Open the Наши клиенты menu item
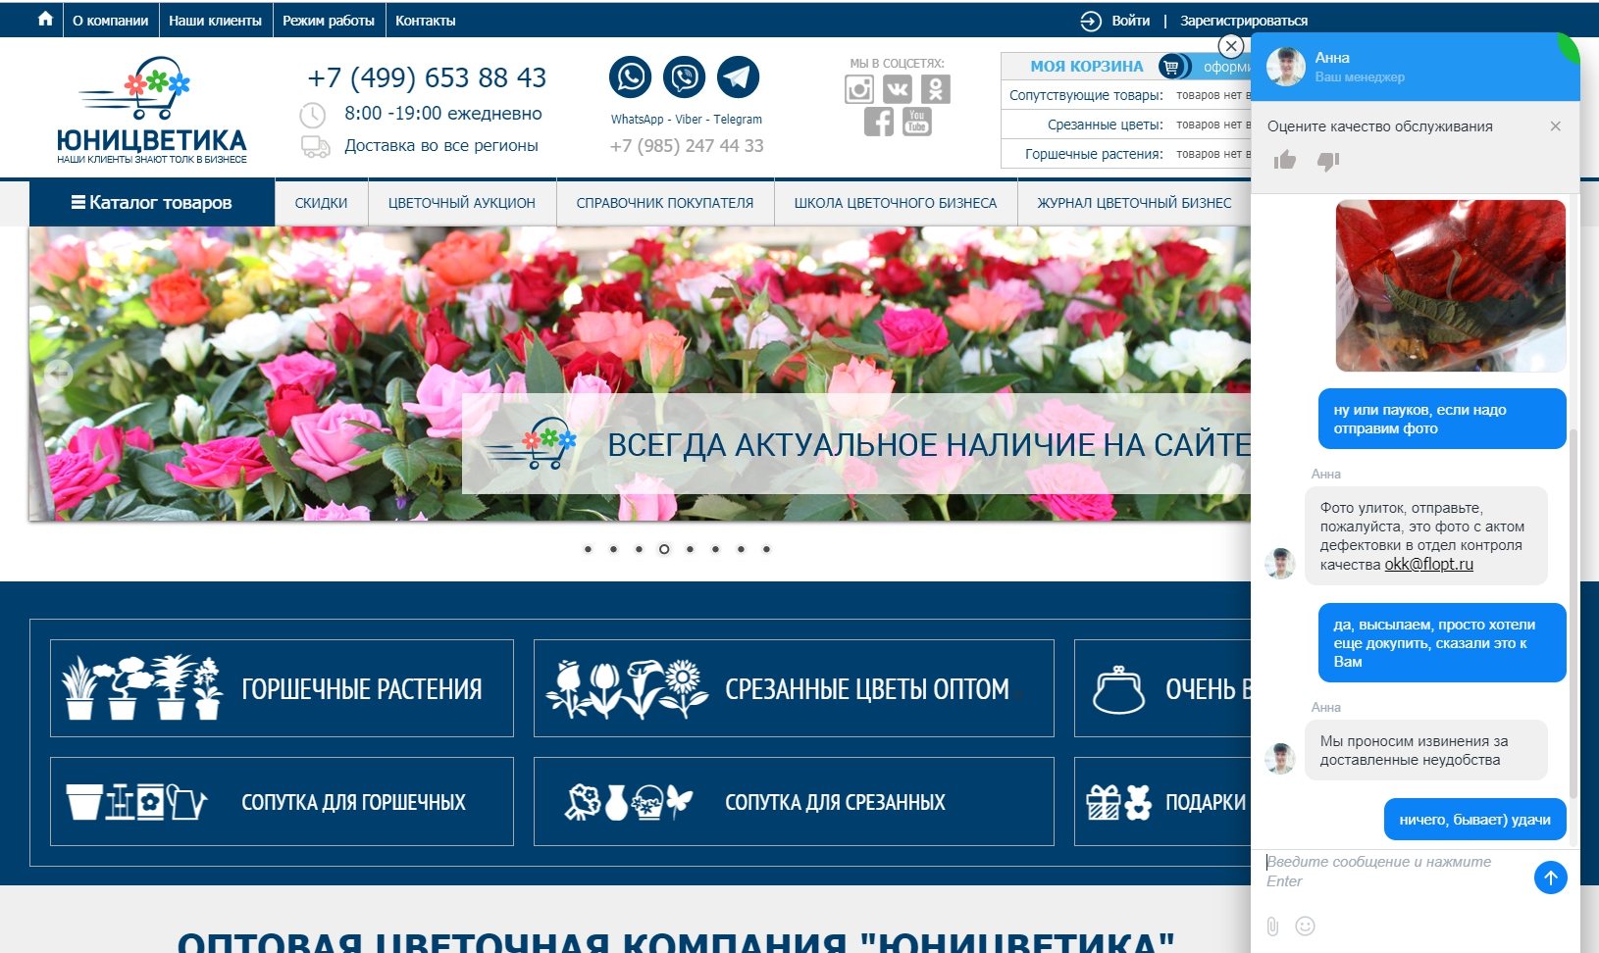The height and width of the screenshot is (953, 1599). pos(215,21)
